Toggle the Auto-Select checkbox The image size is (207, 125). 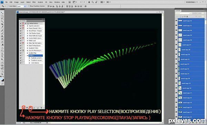[9, 6]
